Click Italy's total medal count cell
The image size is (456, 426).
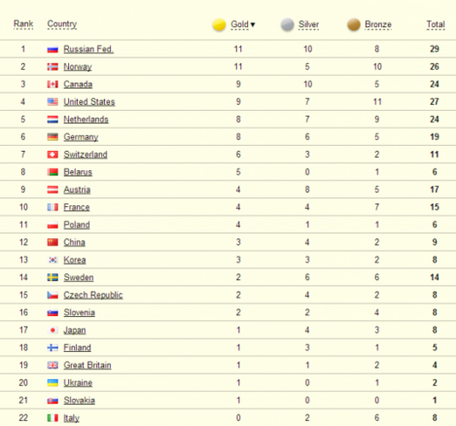[x=435, y=418]
